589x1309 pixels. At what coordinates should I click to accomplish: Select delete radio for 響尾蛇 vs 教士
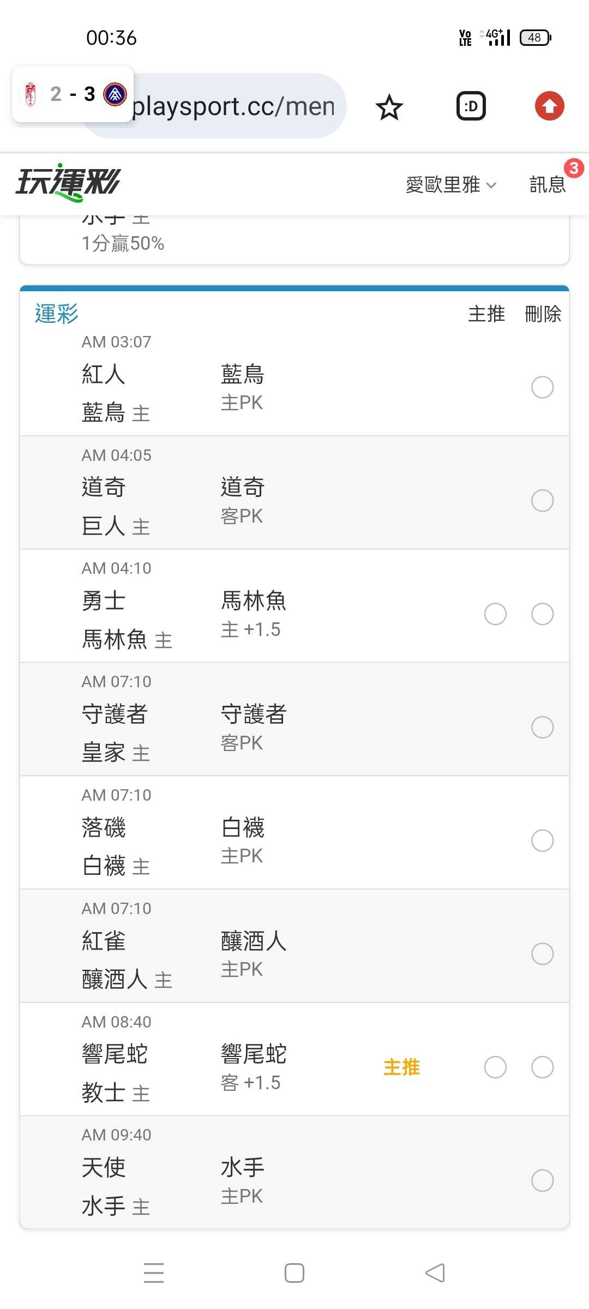(x=542, y=1067)
